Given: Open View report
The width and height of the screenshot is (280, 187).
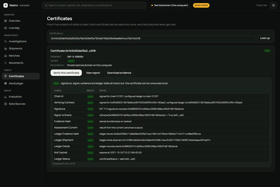Looking at the screenshot, I should (x=93, y=73).
